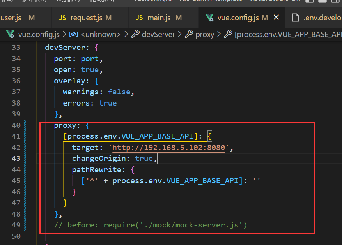Click the file icon on .env.development tab
This screenshot has width=342, height=245.
point(296,18)
